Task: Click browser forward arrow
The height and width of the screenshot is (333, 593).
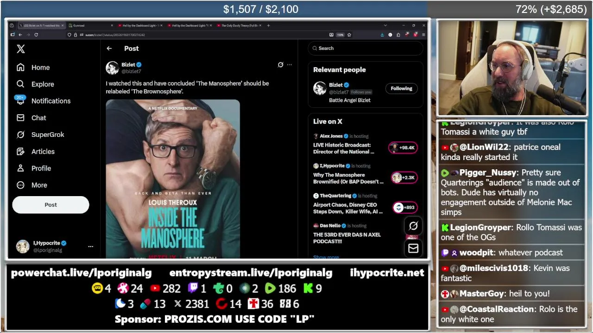Action: point(28,35)
